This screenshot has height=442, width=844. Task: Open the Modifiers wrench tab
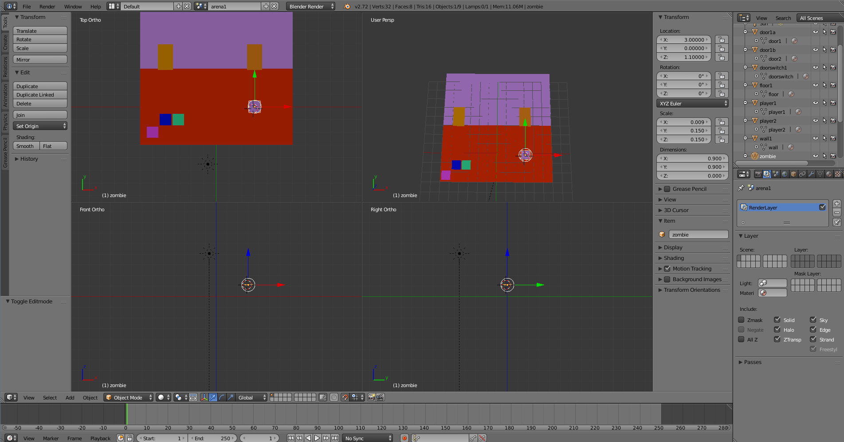coord(811,174)
